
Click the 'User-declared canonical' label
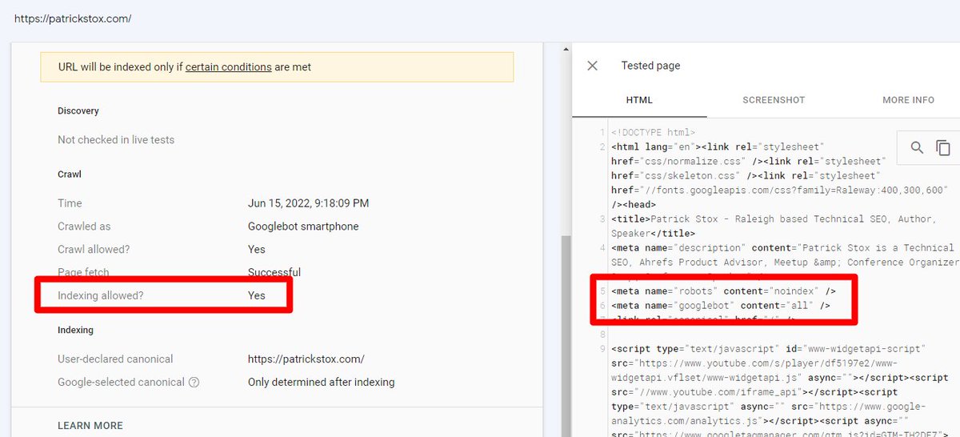pos(115,359)
